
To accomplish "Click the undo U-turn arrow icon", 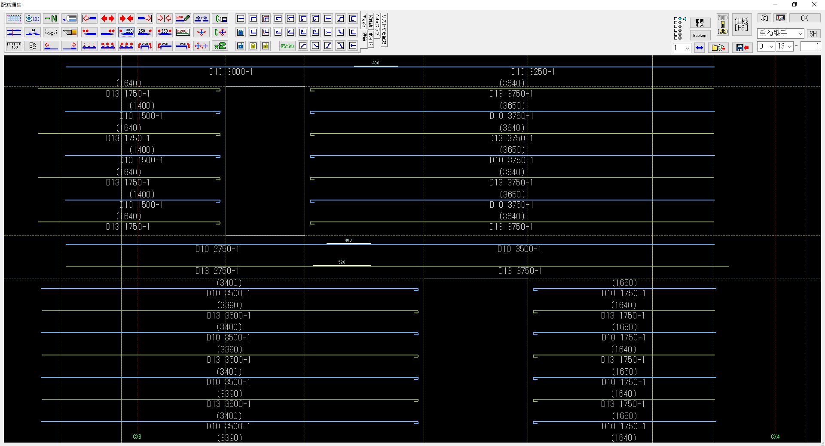I will coord(764,18).
